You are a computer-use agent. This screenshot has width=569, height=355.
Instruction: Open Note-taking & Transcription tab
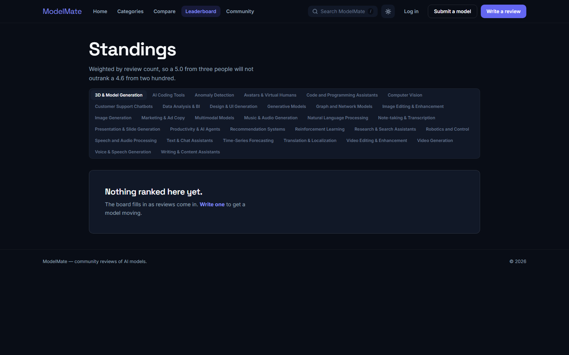coord(406,118)
